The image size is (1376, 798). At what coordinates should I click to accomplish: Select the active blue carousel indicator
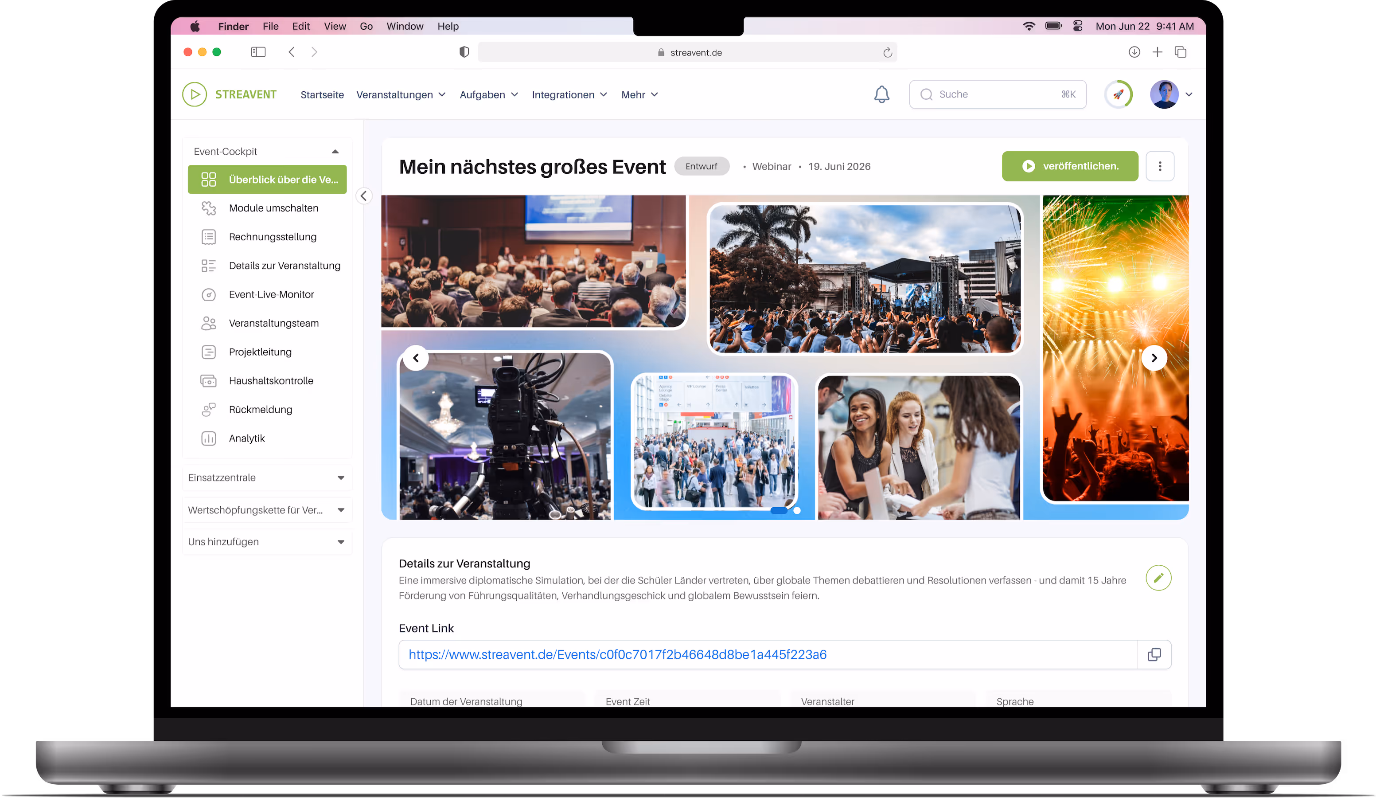[779, 511]
